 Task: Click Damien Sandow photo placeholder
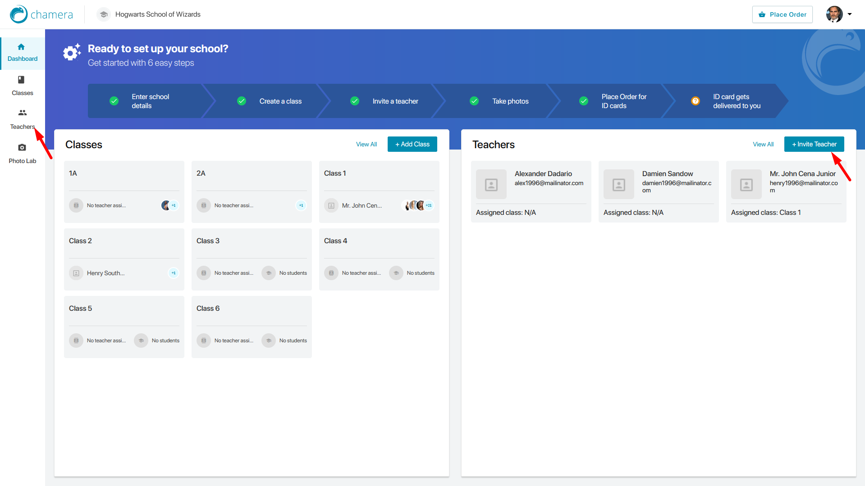tap(619, 184)
